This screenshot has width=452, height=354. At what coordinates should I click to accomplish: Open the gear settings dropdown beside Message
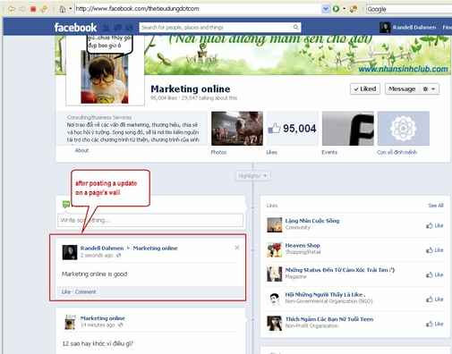click(429, 88)
